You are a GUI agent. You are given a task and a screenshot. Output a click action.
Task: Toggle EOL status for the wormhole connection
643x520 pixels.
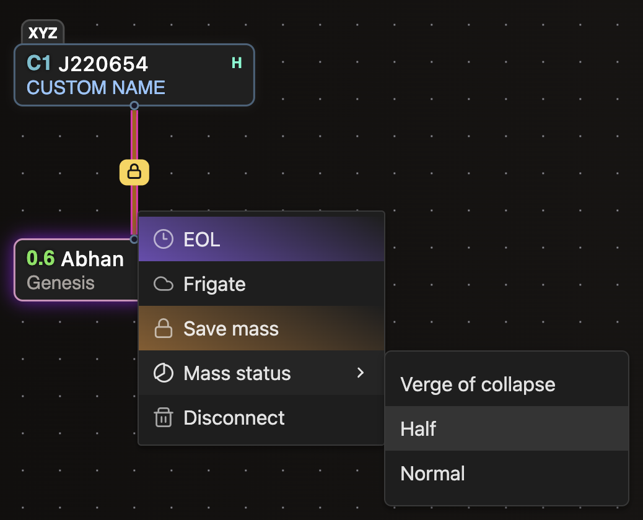[x=201, y=239]
